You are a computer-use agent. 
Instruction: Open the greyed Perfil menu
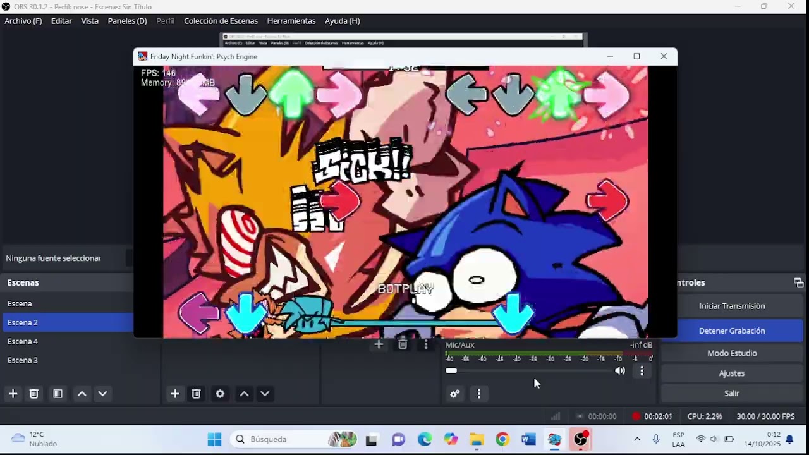click(x=166, y=21)
